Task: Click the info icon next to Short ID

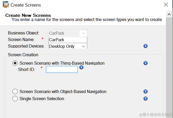Action: [81, 67]
